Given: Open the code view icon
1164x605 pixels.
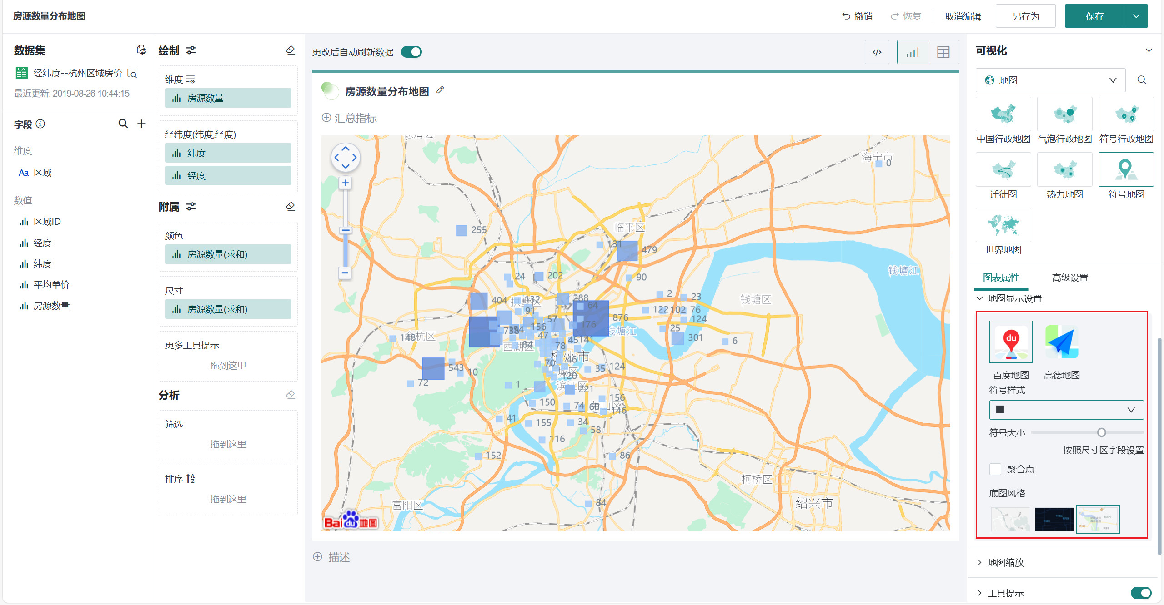Looking at the screenshot, I should pos(877,52).
